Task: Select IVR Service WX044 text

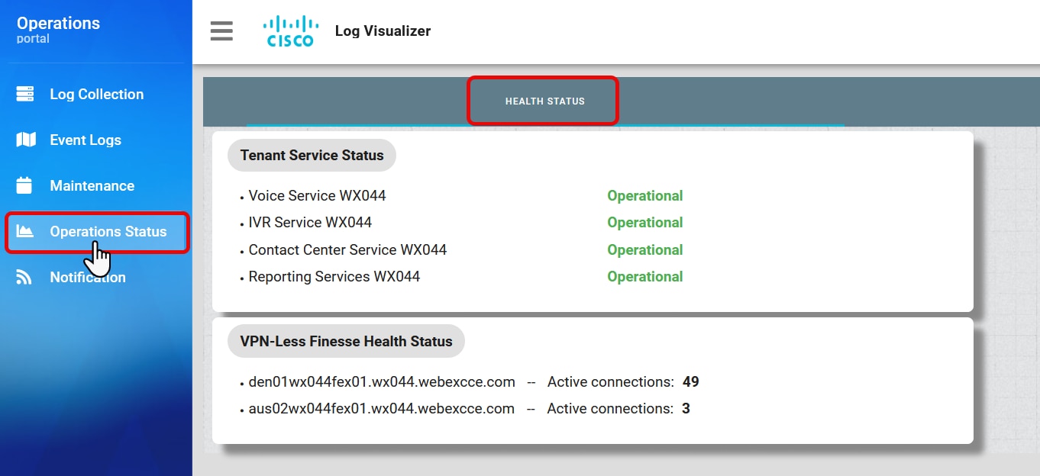Action: pos(310,223)
